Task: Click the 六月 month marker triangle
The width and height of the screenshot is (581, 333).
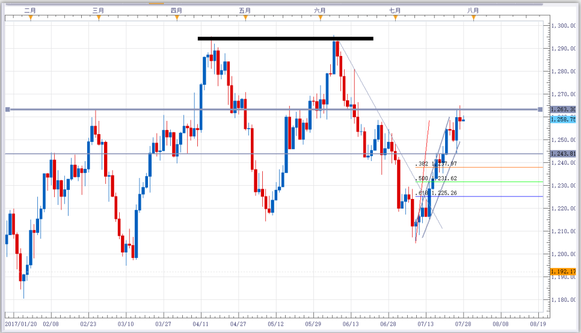Action: pos(321,18)
